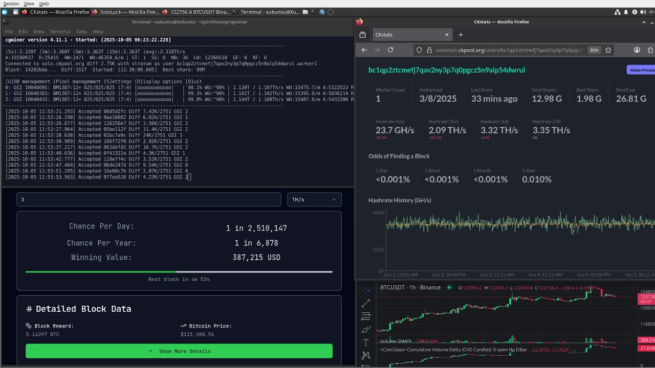Open Firefox account icon
This screenshot has width=655, height=368.
click(x=637, y=50)
